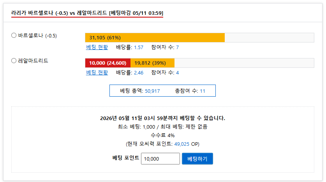The width and height of the screenshot is (326, 182).
Task: Click the 베팅하기 button
Action: coord(197,159)
